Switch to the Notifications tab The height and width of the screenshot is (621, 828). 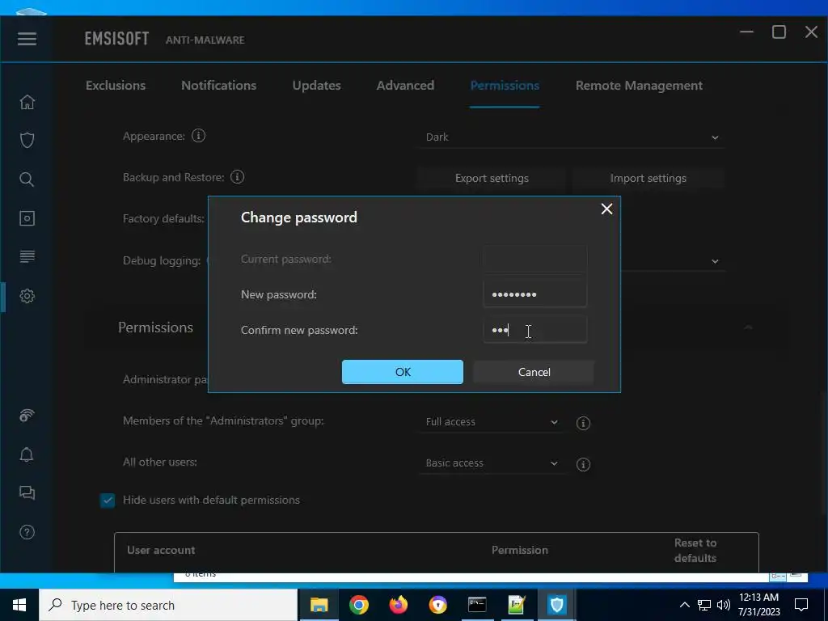click(218, 86)
